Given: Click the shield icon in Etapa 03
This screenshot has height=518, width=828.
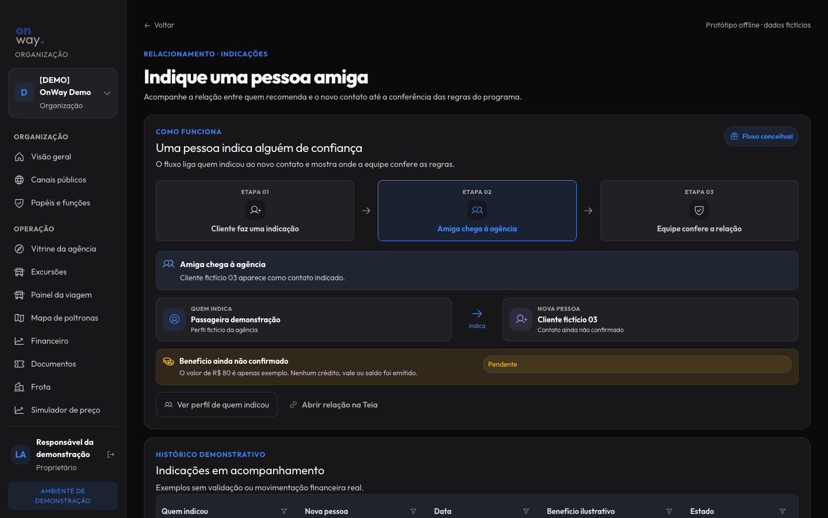Looking at the screenshot, I should click(x=699, y=210).
